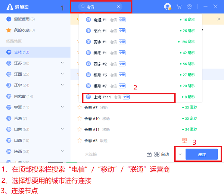The width and height of the screenshot is (224, 195).
Task: Favorite 长春 #7 with its star
Action: pos(80,107)
